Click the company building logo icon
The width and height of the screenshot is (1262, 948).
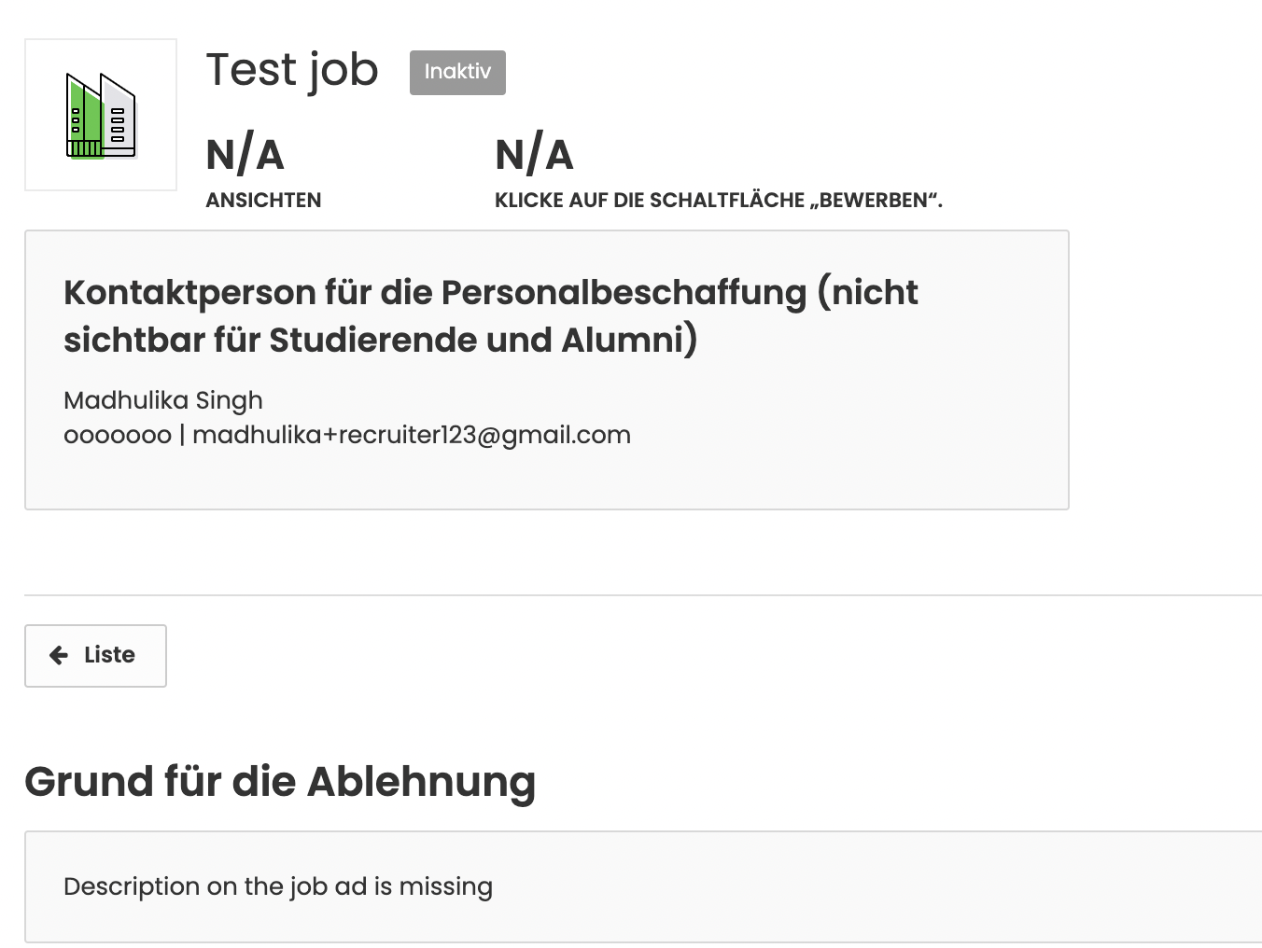[x=101, y=116]
